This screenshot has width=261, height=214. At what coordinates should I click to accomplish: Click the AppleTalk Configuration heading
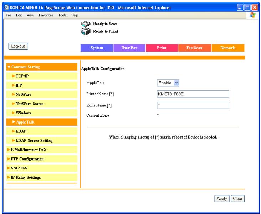tap(103, 69)
